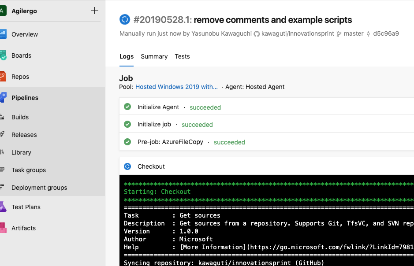This screenshot has width=414, height=266.
Task: Open Builds under Pipelines
Action: pos(20,117)
